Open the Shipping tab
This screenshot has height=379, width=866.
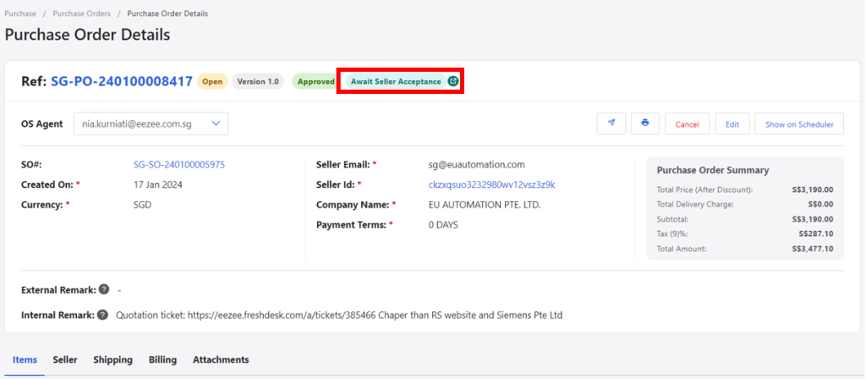[112, 360]
